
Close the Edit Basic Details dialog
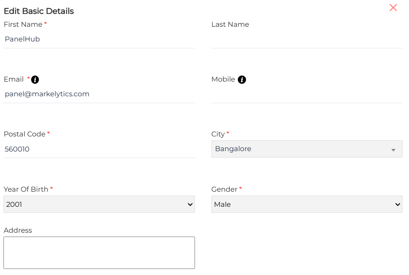tap(393, 8)
